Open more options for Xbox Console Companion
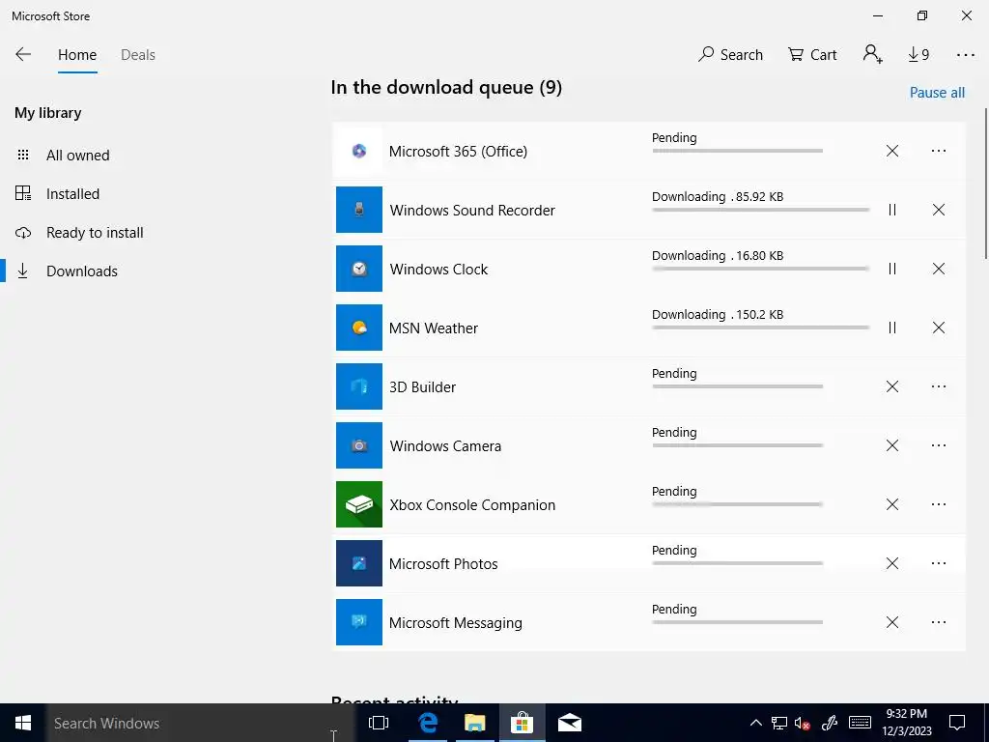This screenshot has width=989, height=742. [939, 504]
